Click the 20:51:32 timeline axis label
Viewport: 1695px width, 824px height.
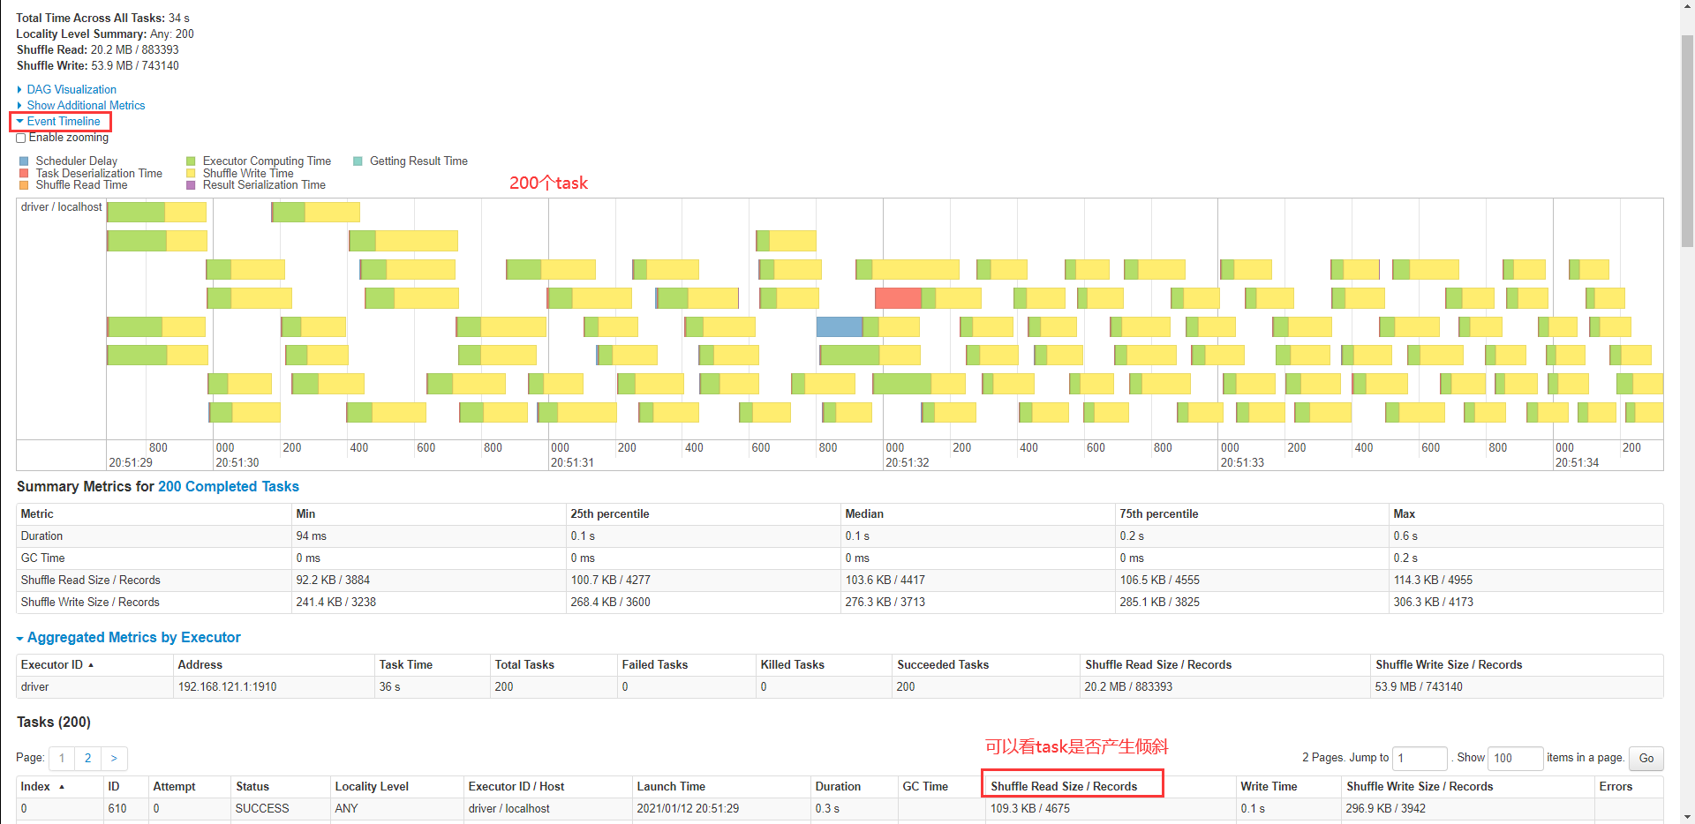click(908, 462)
